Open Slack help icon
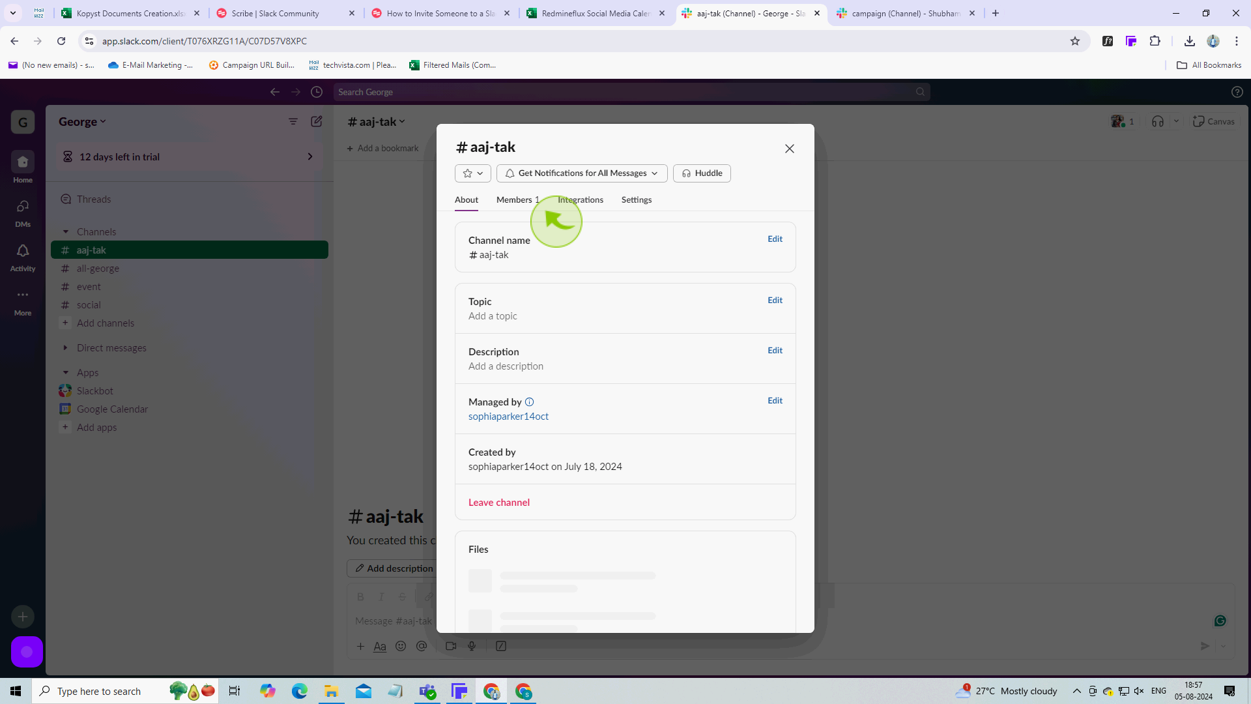The image size is (1251, 704). [1237, 92]
